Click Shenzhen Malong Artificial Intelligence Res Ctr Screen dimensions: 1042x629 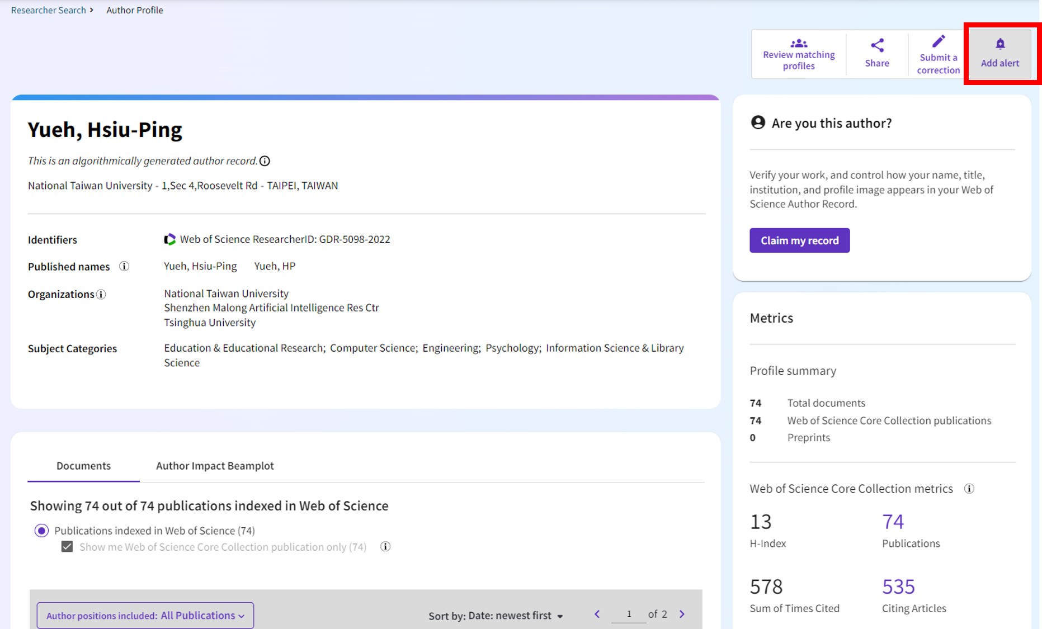coord(271,308)
